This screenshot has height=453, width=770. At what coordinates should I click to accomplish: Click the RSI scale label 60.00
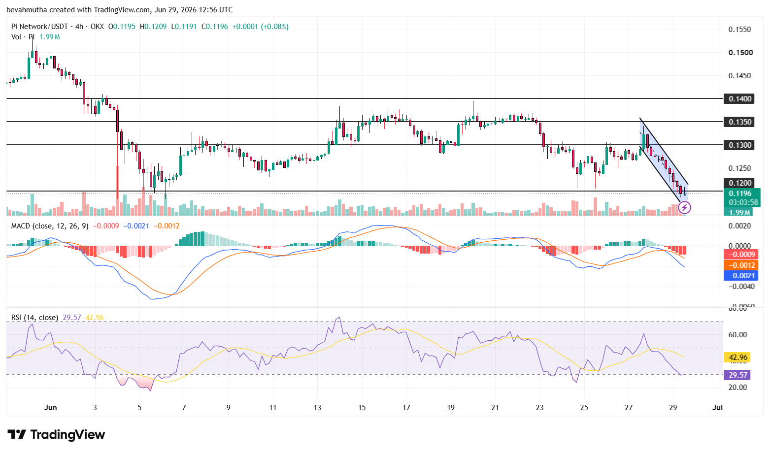click(x=738, y=335)
